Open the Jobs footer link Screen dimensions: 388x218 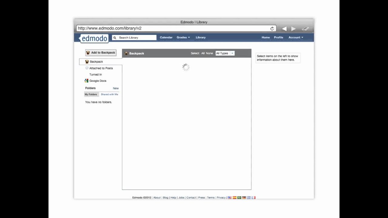click(181, 198)
